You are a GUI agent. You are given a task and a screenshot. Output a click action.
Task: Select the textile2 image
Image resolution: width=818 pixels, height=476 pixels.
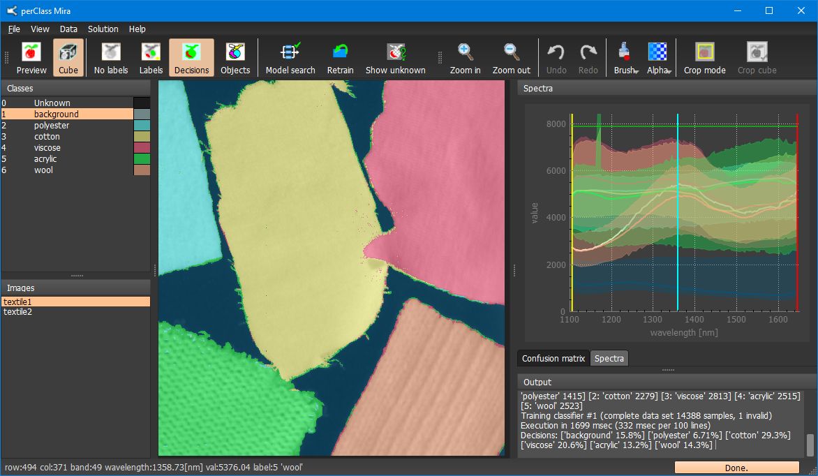17,312
